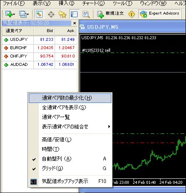Choose 通貨ペア一覧 menu entry
Viewport: 186px width, 193px height.
70,117
